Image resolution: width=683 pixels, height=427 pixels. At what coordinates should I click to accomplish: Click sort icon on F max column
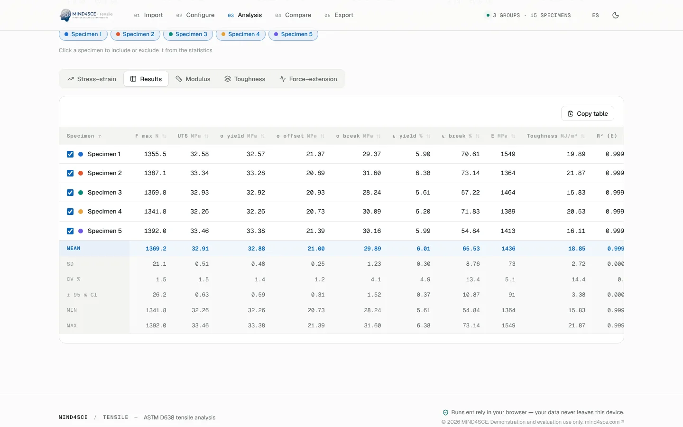164,136
